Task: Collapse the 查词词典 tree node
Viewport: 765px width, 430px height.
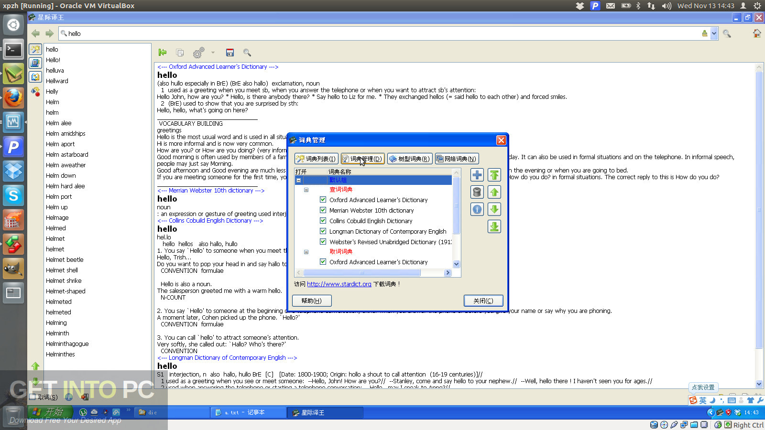Action: coord(306,190)
